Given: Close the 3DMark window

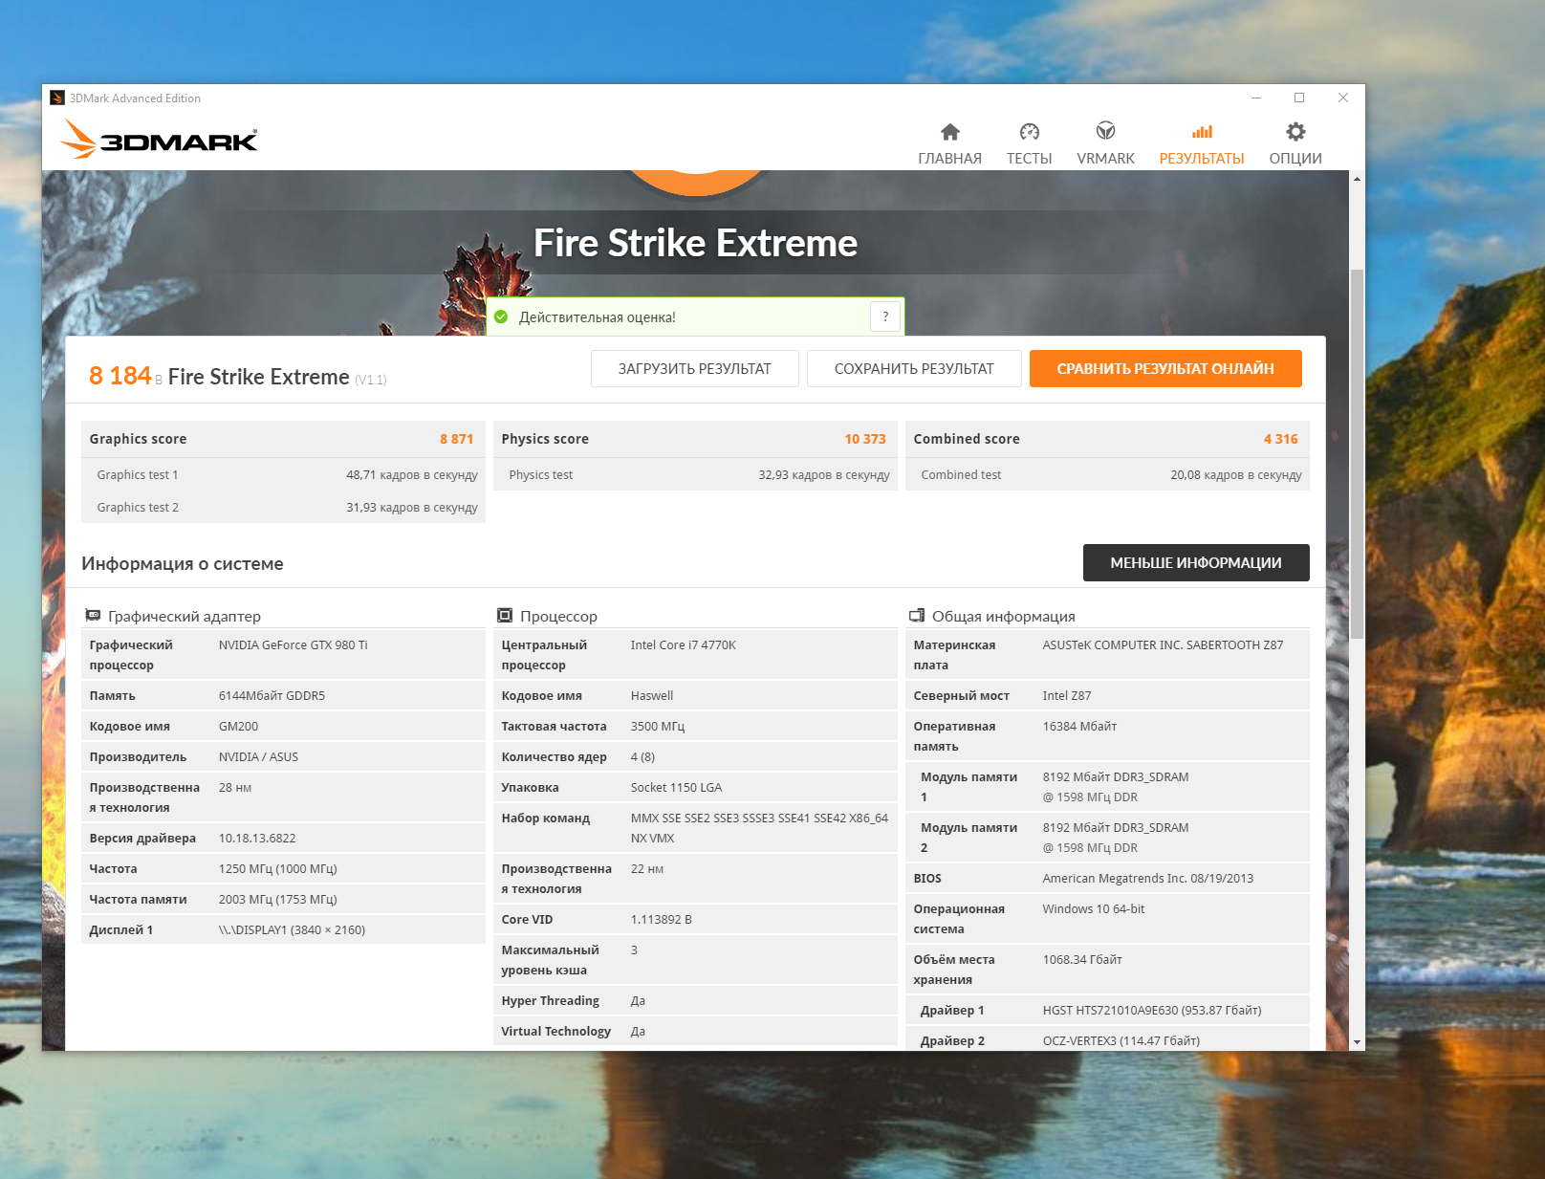Looking at the screenshot, I should click(x=1343, y=98).
